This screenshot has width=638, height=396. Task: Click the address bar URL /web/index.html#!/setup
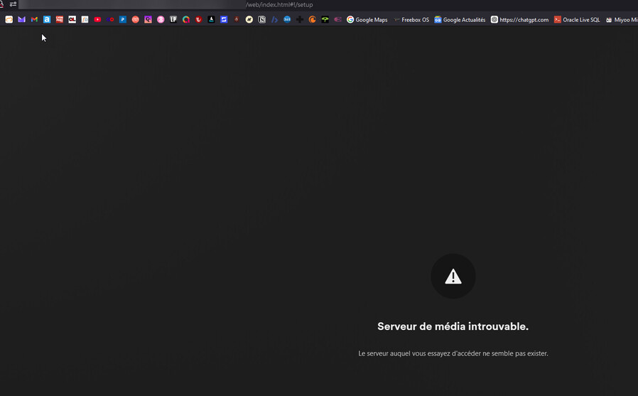(x=279, y=5)
